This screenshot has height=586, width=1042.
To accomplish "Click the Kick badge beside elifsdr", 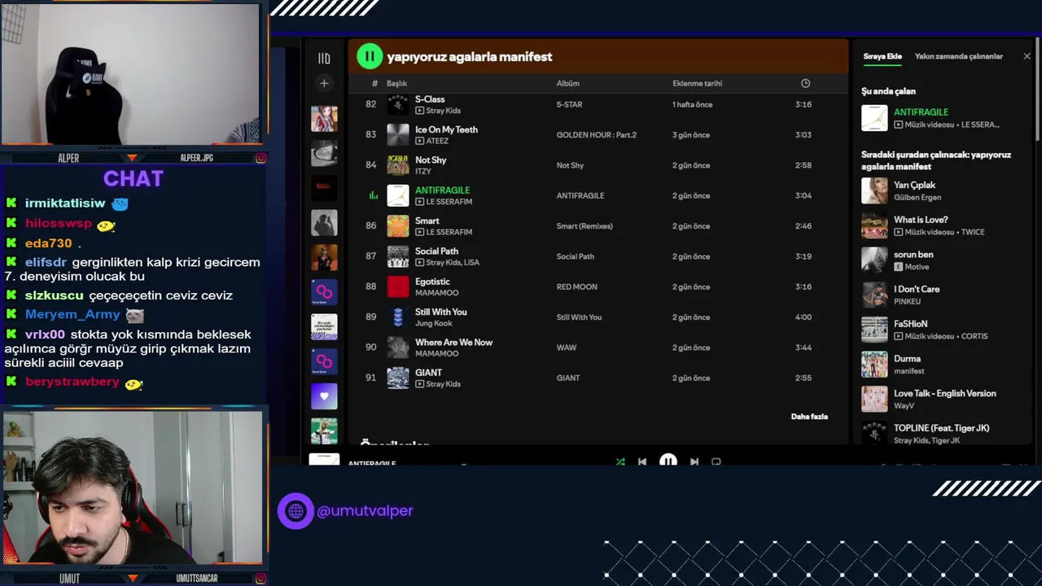I will 11,262.
